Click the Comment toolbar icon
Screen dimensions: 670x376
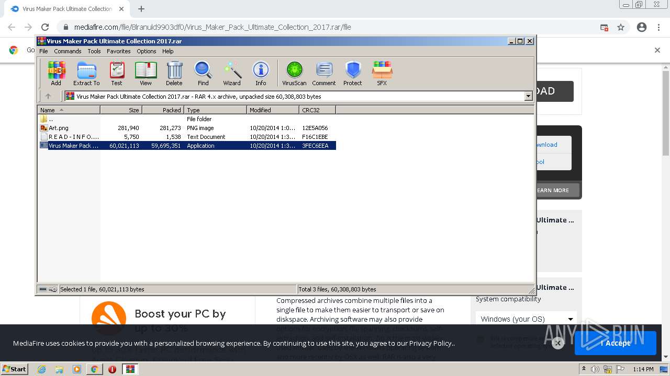click(324, 74)
